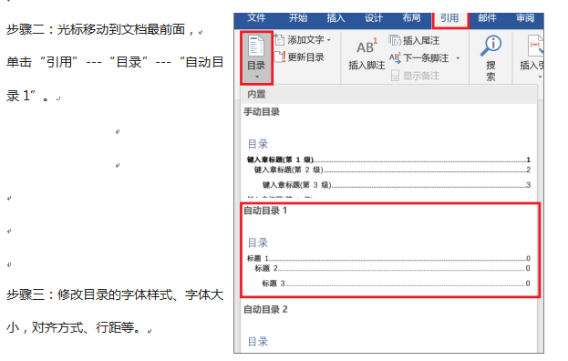Image resolution: width=568 pixels, height=361 pixels.
Task: Click the 插入尾注 icon
Action: click(395, 40)
